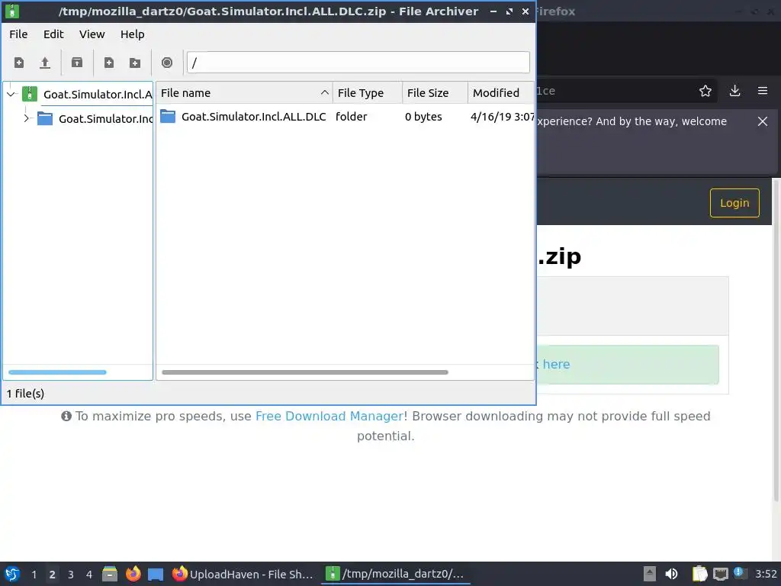
Task: Dismiss the Firefox welcome notification bar
Action: pyautogui.click(x=763, y=121)
